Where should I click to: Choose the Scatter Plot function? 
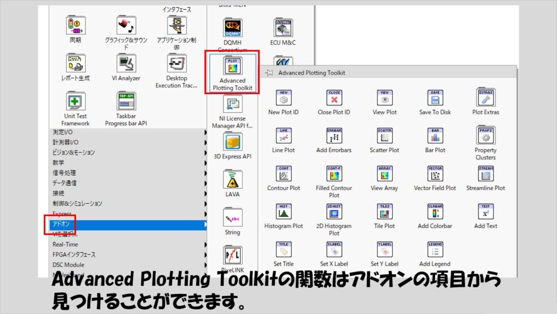point(385,136)
